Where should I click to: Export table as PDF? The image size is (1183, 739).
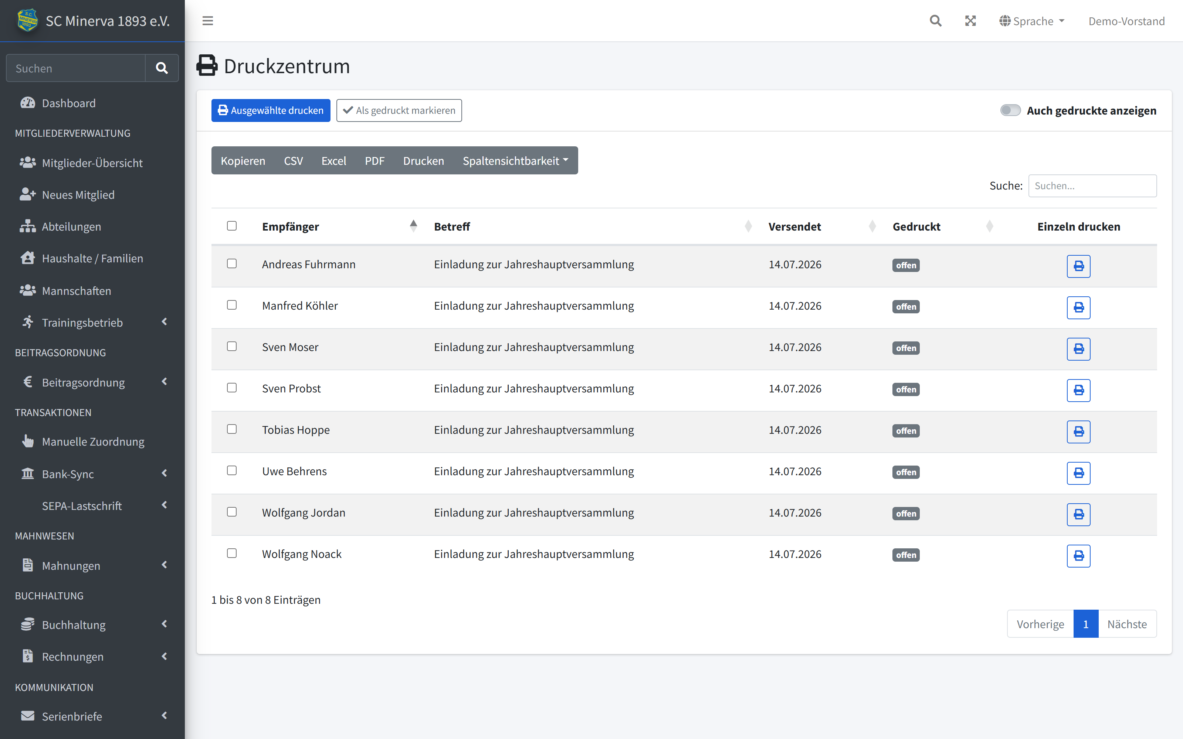coord(374,160)
